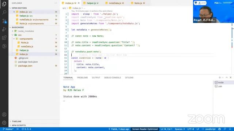The height and width of the screenshot is (131, 234).
Task: Click code line 15 const condition
Action: (90, 58)
